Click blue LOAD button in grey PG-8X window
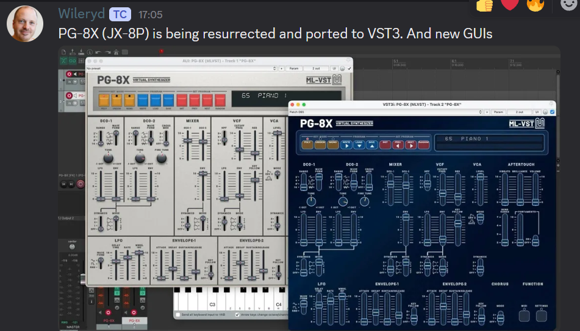Image resolution: width=580 pixels, height=331 pixels. point(156,100)
